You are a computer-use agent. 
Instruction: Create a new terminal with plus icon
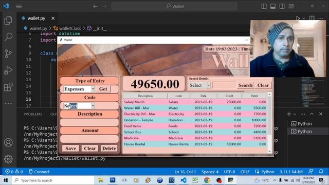289,114
